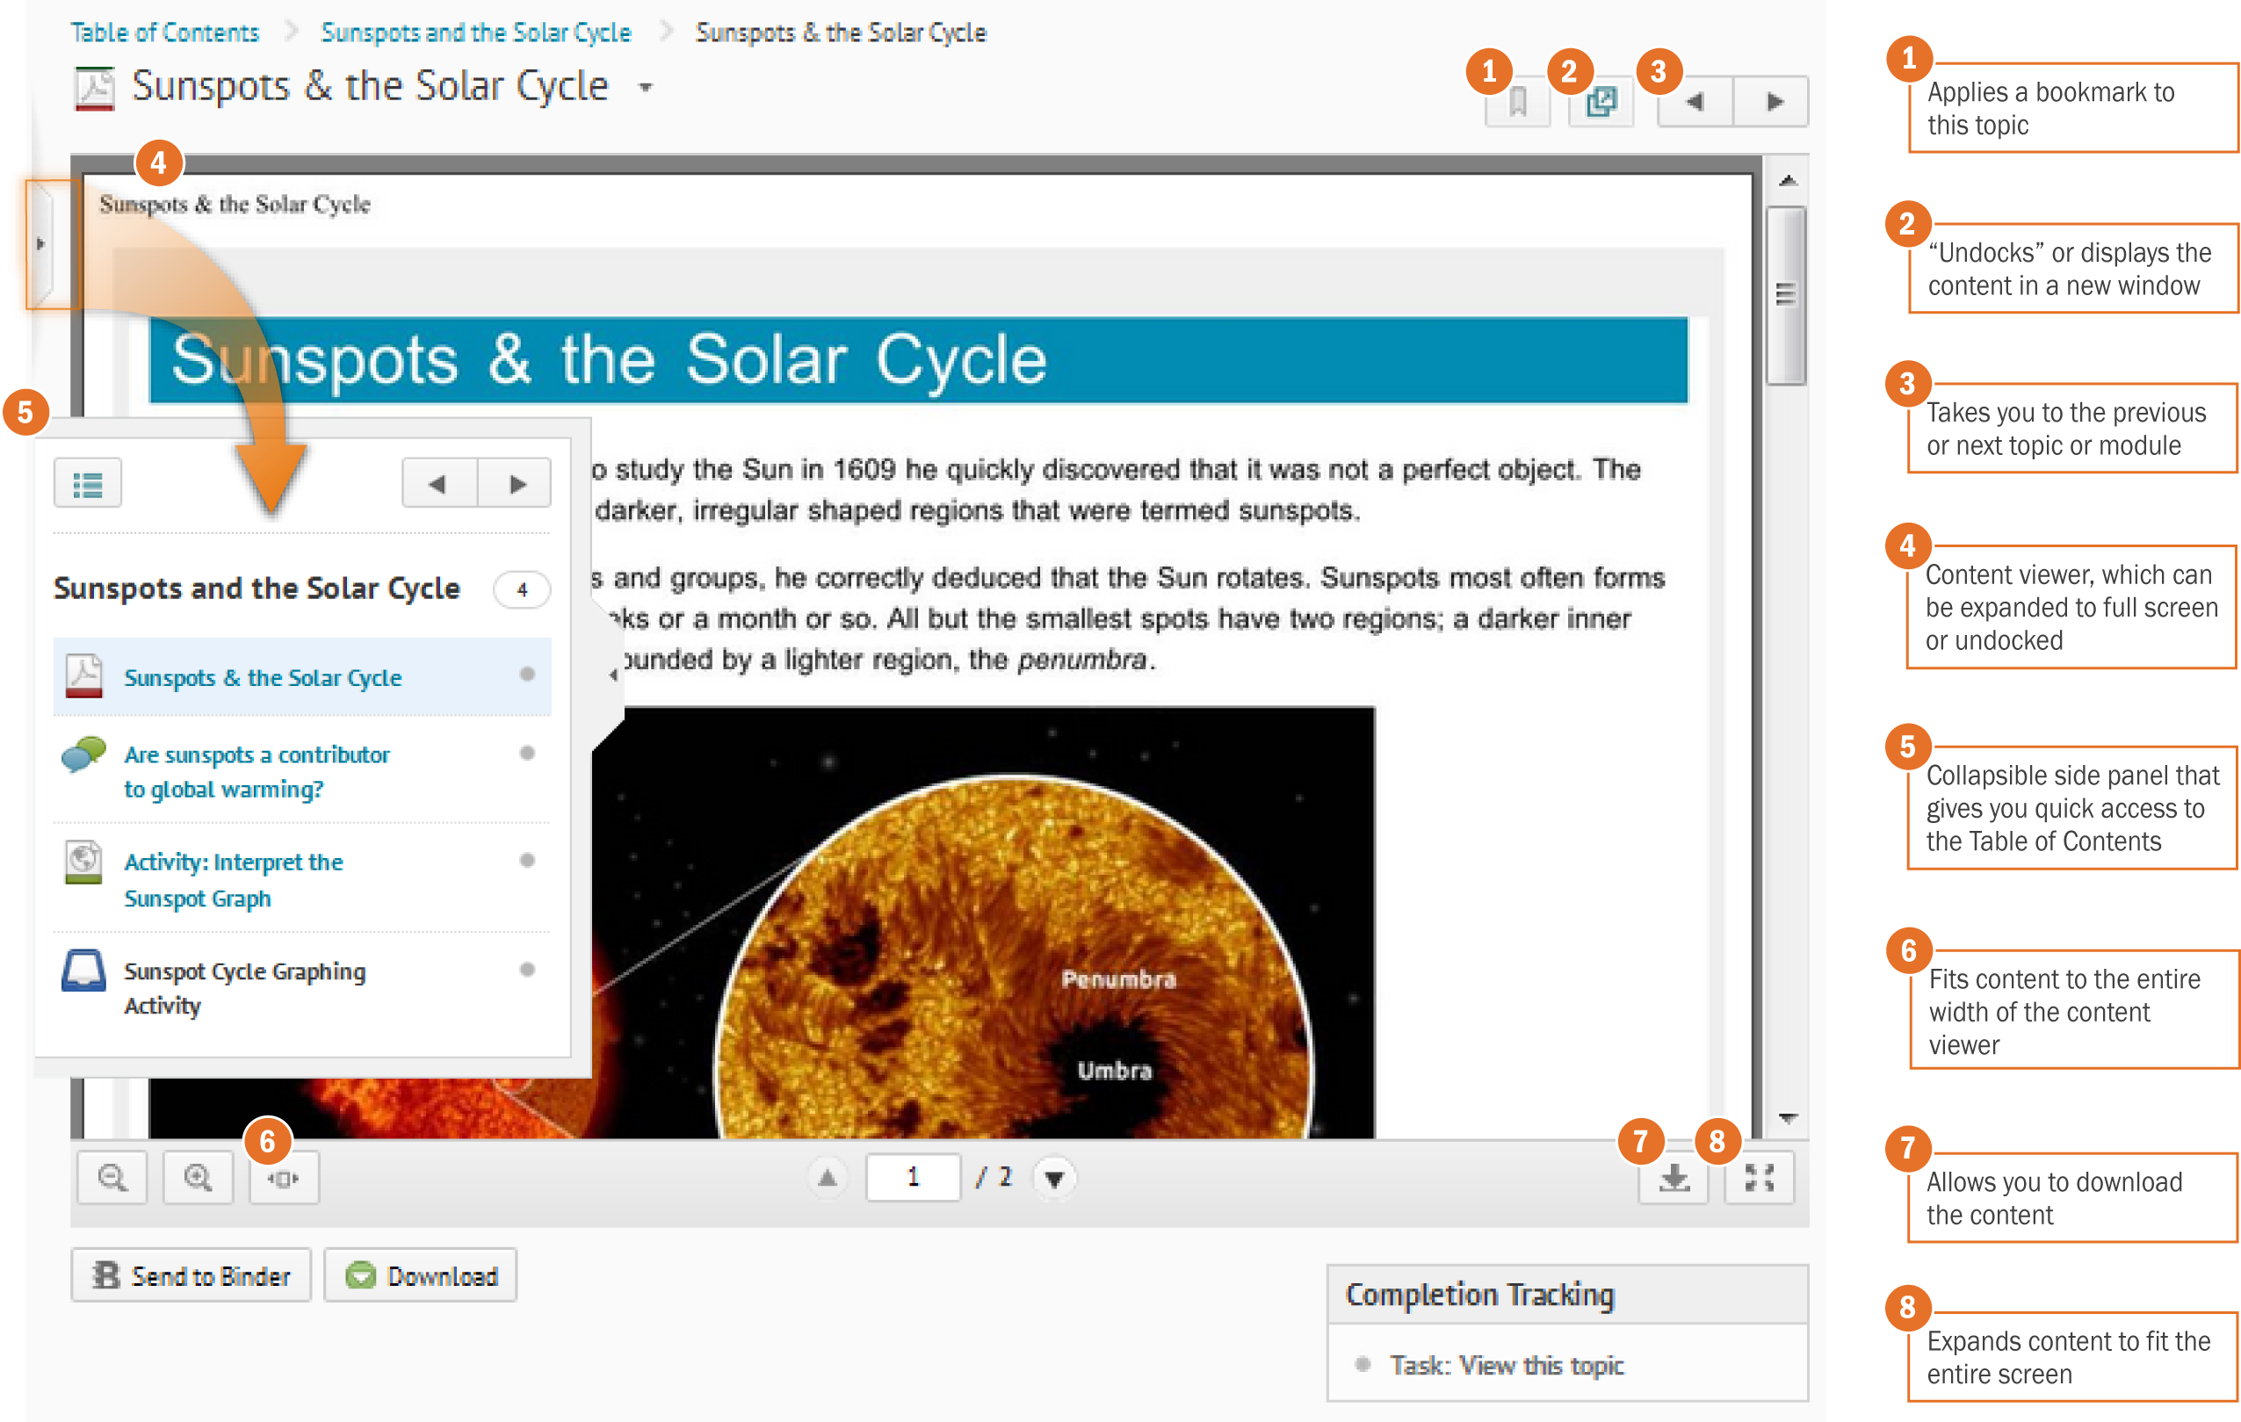This screenshot has width=2241, height=1422.
Task: Open 'Sunspots & the Solar Cycle' panel topic
Action: pos(264,677)
